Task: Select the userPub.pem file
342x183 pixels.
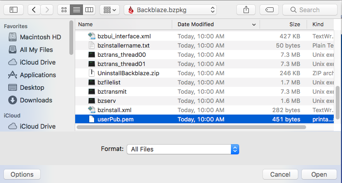Action: (204, 119)
